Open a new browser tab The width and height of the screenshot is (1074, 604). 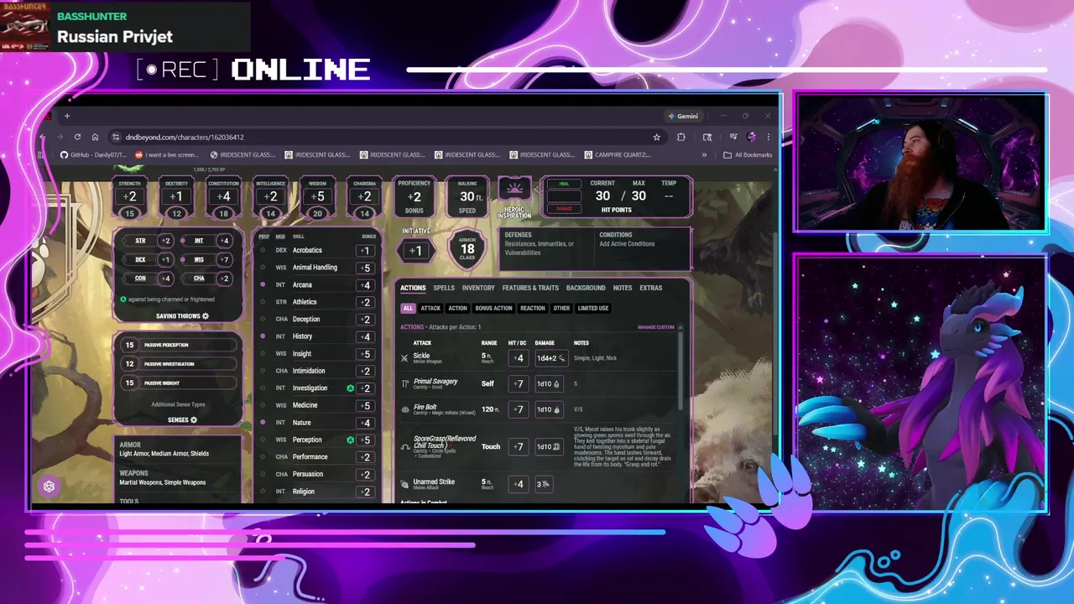pyautogui.click(x=66, y=116)
